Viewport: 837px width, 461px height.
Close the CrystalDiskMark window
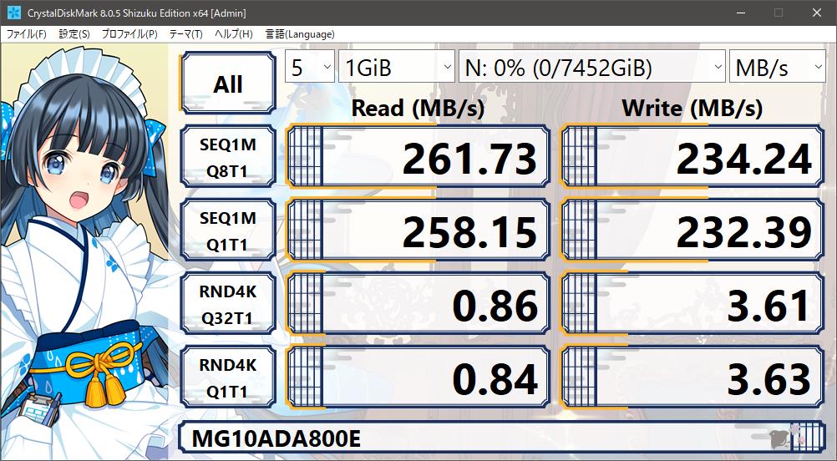pos(817,13)
